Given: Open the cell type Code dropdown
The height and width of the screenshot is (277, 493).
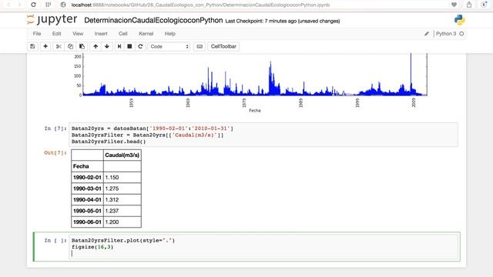Looking at the screenshot, I should point(169,46).
